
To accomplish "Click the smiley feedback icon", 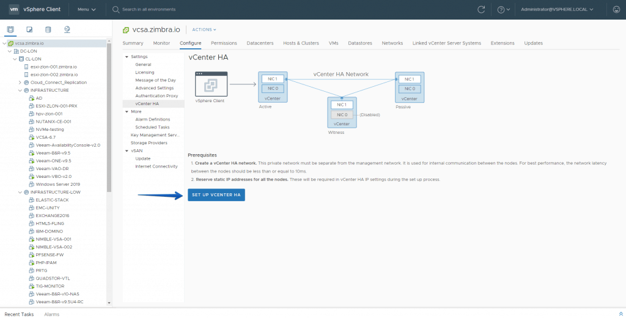I will [616, 10].
